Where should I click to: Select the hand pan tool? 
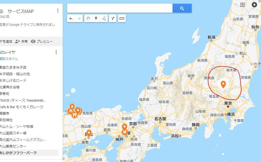(88, 18)
